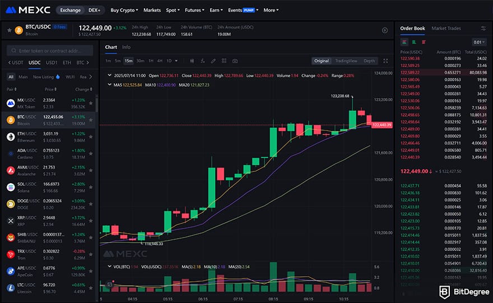Click the ApeCoin icon in pair list
Viewport: 493px width, 303px height.
(11, 271)
